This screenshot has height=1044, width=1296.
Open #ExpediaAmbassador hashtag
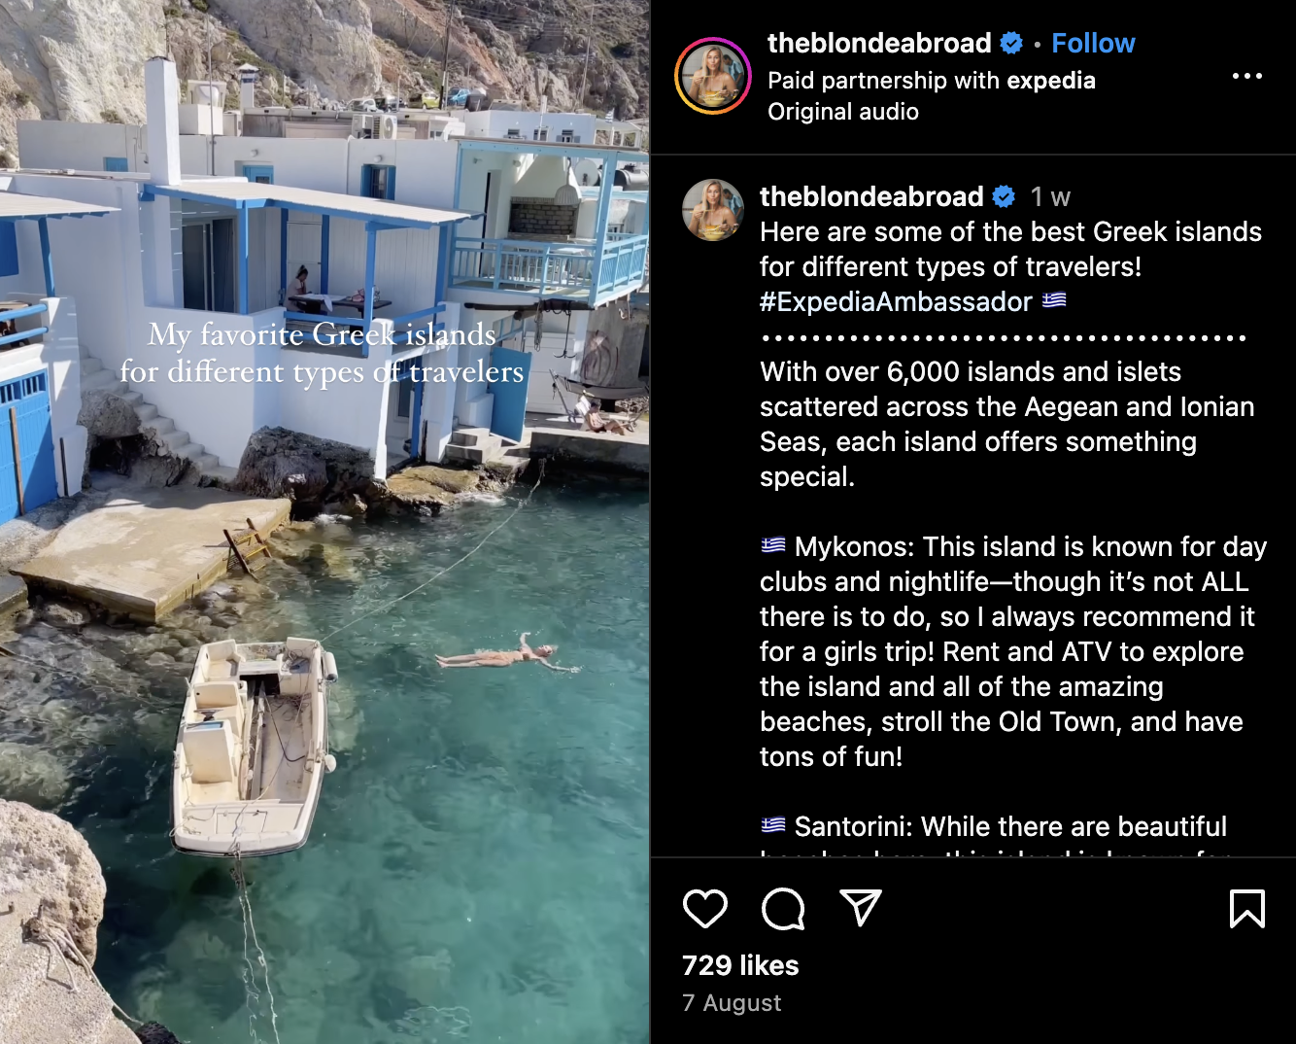(x=896, y=301)
